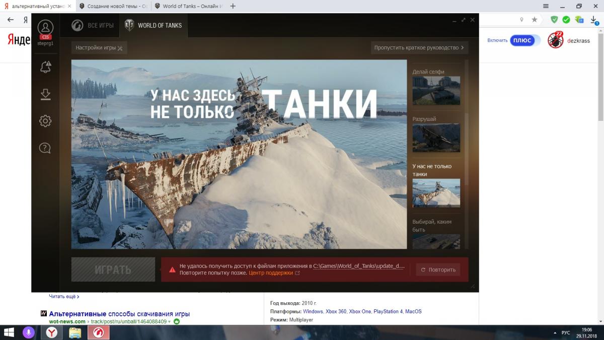This screenshot has height=340, width=604.
Task: Click the MacOS platform link
Action: [x=413, y=311]
